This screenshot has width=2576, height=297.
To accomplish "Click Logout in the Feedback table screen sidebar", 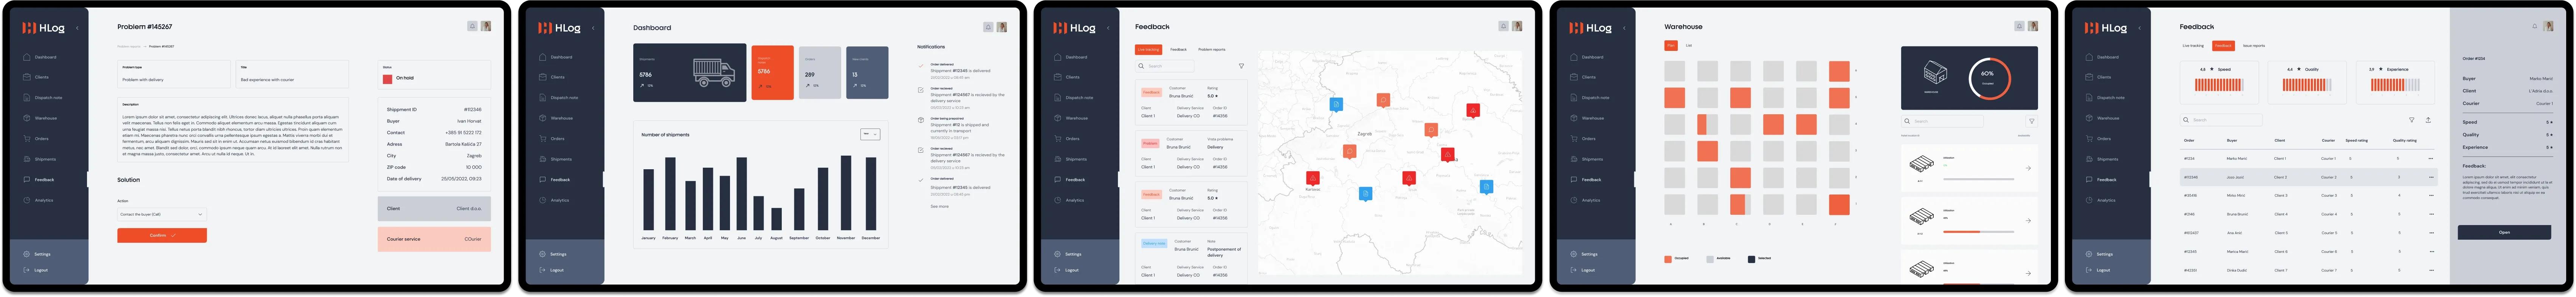I will [2098, 270].
